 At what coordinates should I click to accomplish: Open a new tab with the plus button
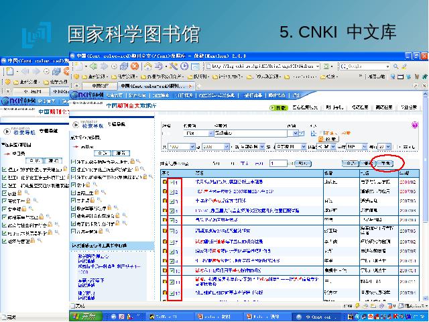coord(198,86)
